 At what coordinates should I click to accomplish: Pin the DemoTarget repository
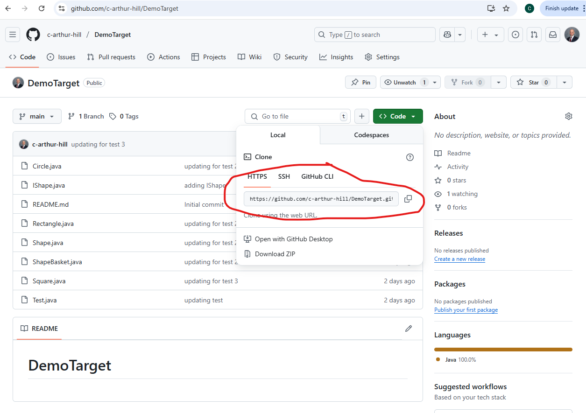pyautogui.click(x=360, y=83)
